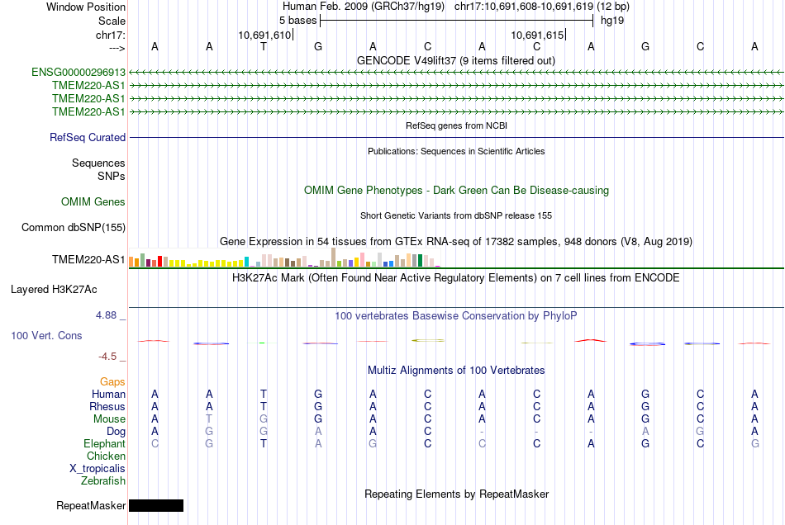Click the green PhyloP mark under T base
This screenshot has height=525, width=785.
(262, 343)
